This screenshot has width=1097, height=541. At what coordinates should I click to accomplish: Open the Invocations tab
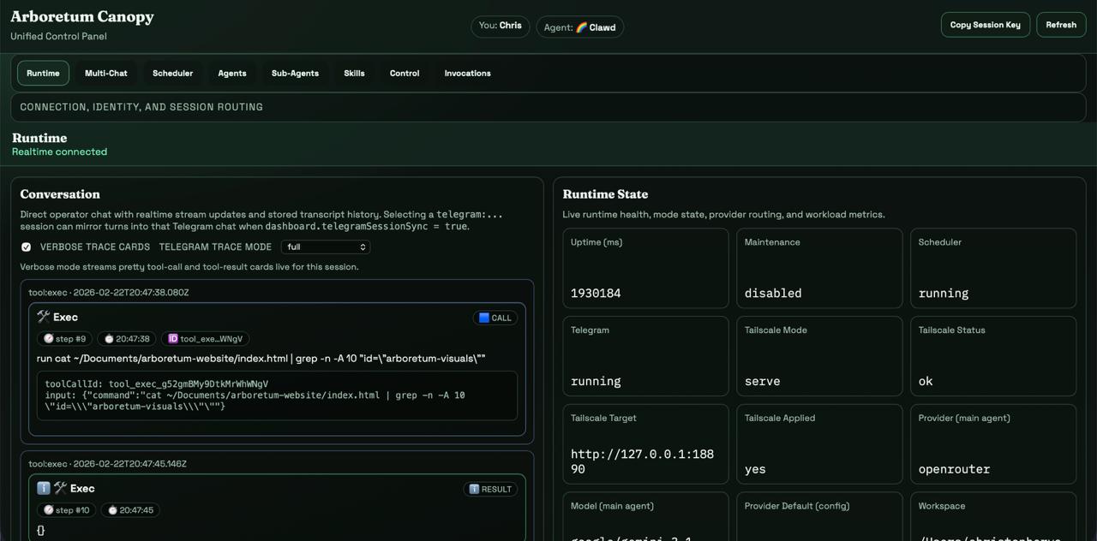pos(467,73)
